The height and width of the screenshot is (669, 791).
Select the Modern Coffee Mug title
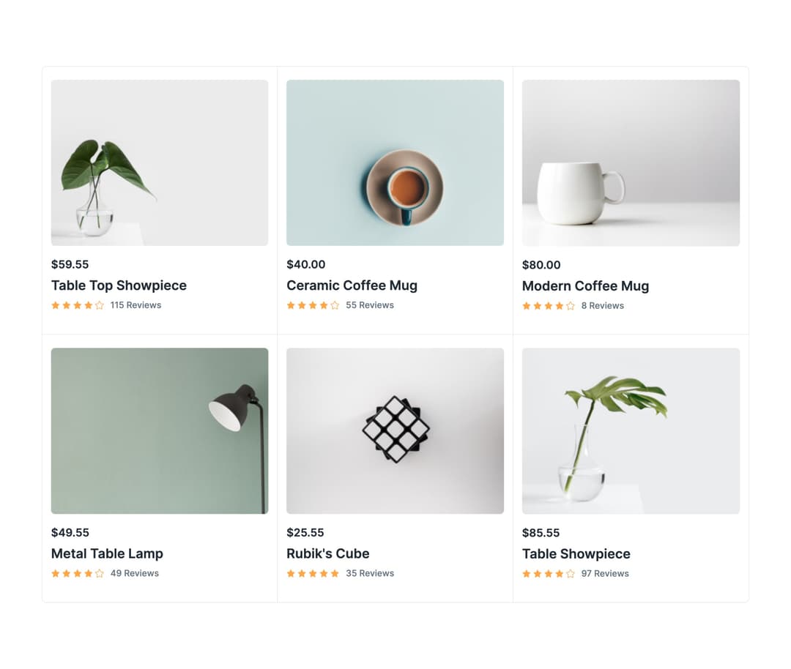tap(585, 286)
